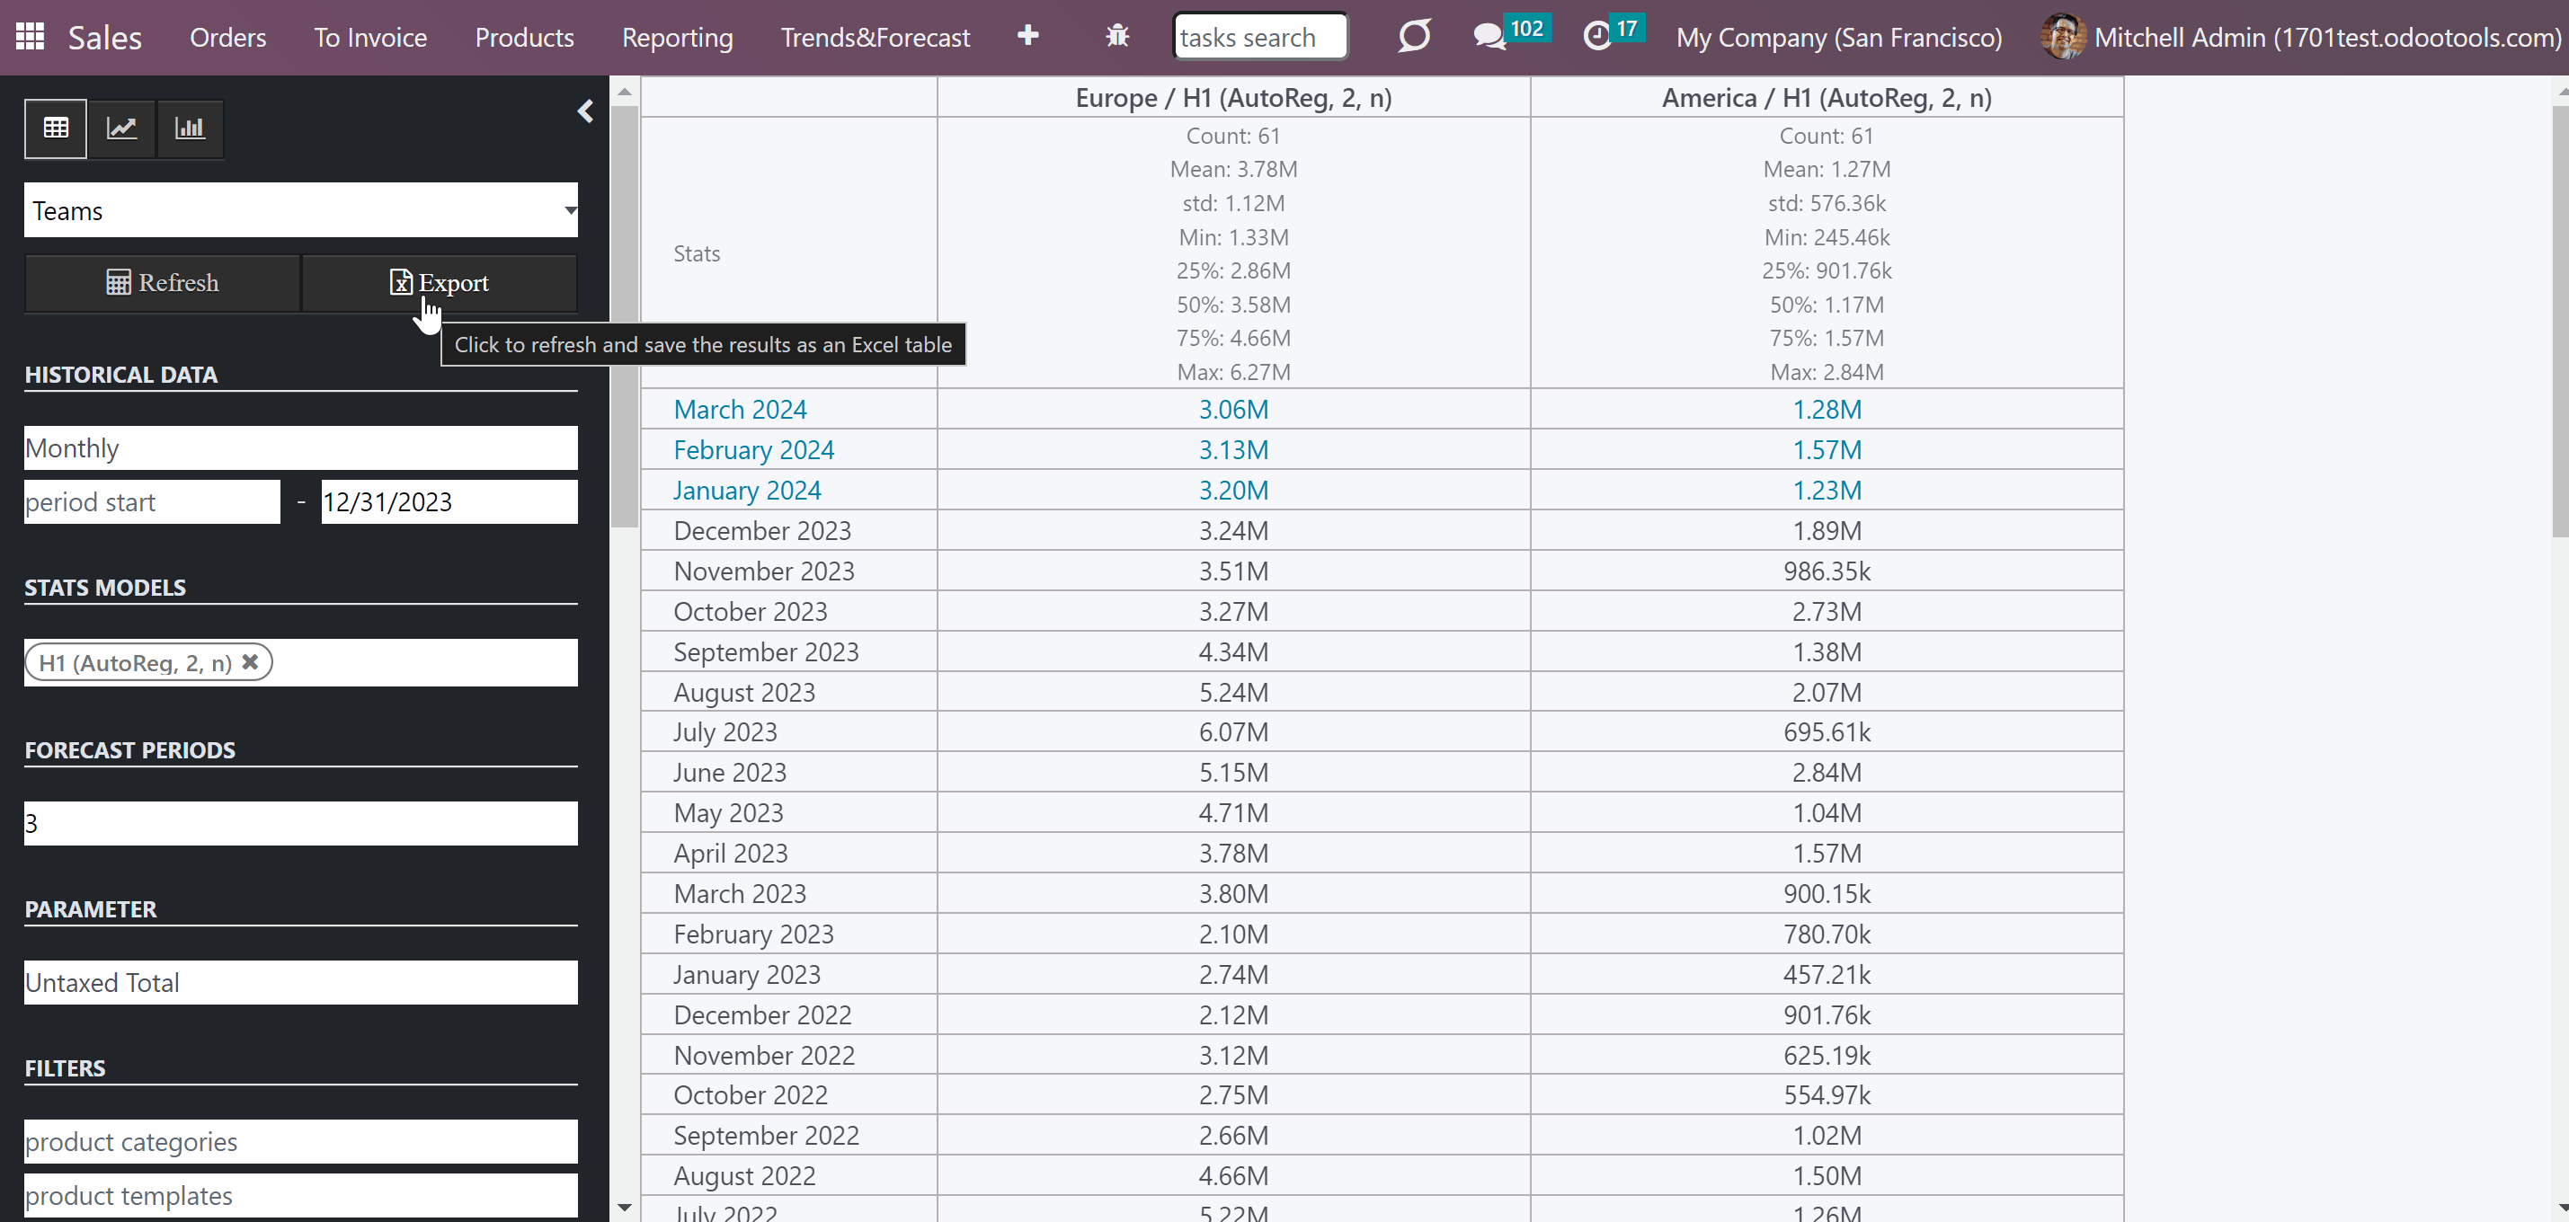Image resolution: width=2569 pixels, height=1222 pixels.
Task: Click the forecast periods input field
Action: (x=301, y=823)
